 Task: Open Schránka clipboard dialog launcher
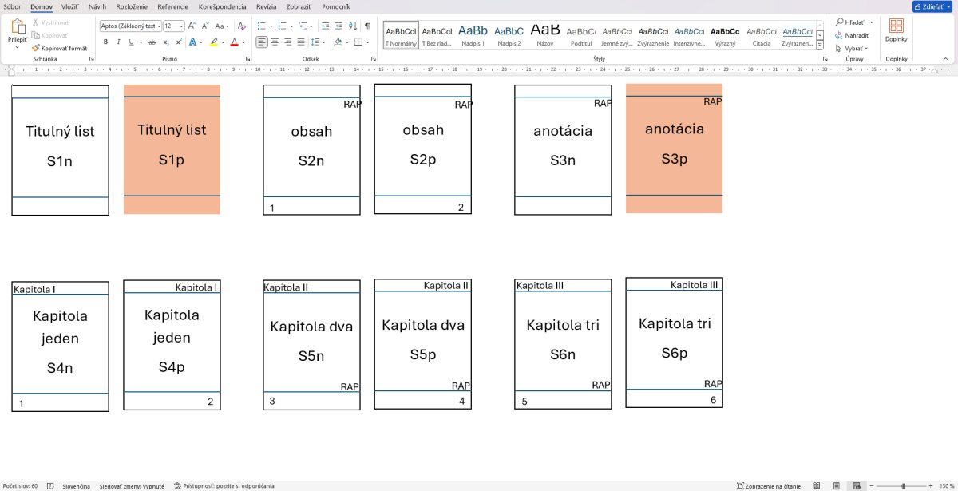91,59
